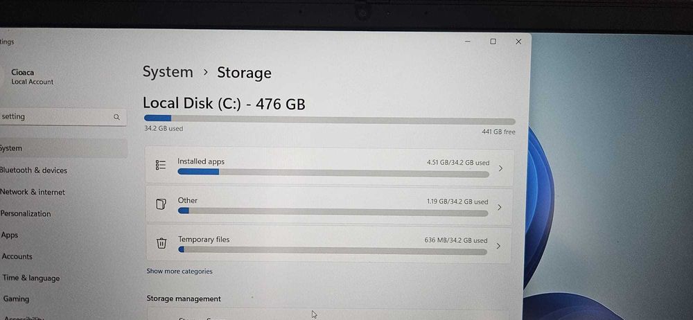Open the Apps settings page

[9, 235]
